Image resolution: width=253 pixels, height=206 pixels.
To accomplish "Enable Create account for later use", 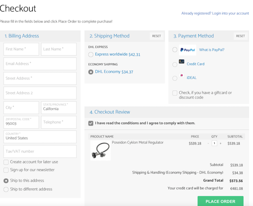I will point(6,162).
